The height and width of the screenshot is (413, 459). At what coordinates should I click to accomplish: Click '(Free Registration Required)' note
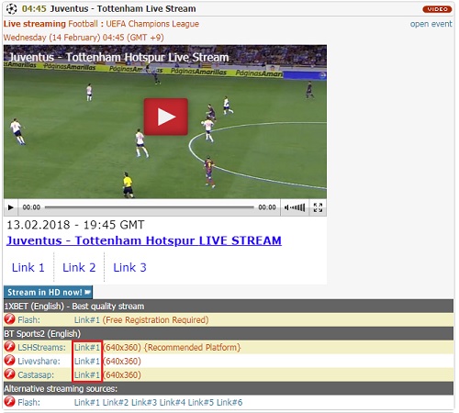click(x=155, y=320)
